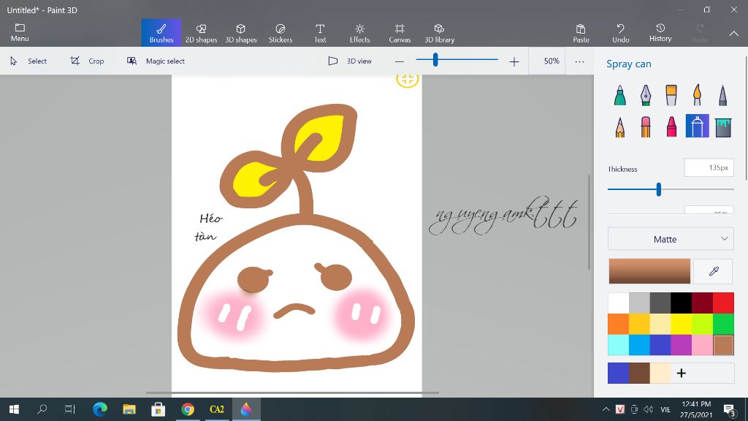Pick the green color swatch

click(724, 324)
